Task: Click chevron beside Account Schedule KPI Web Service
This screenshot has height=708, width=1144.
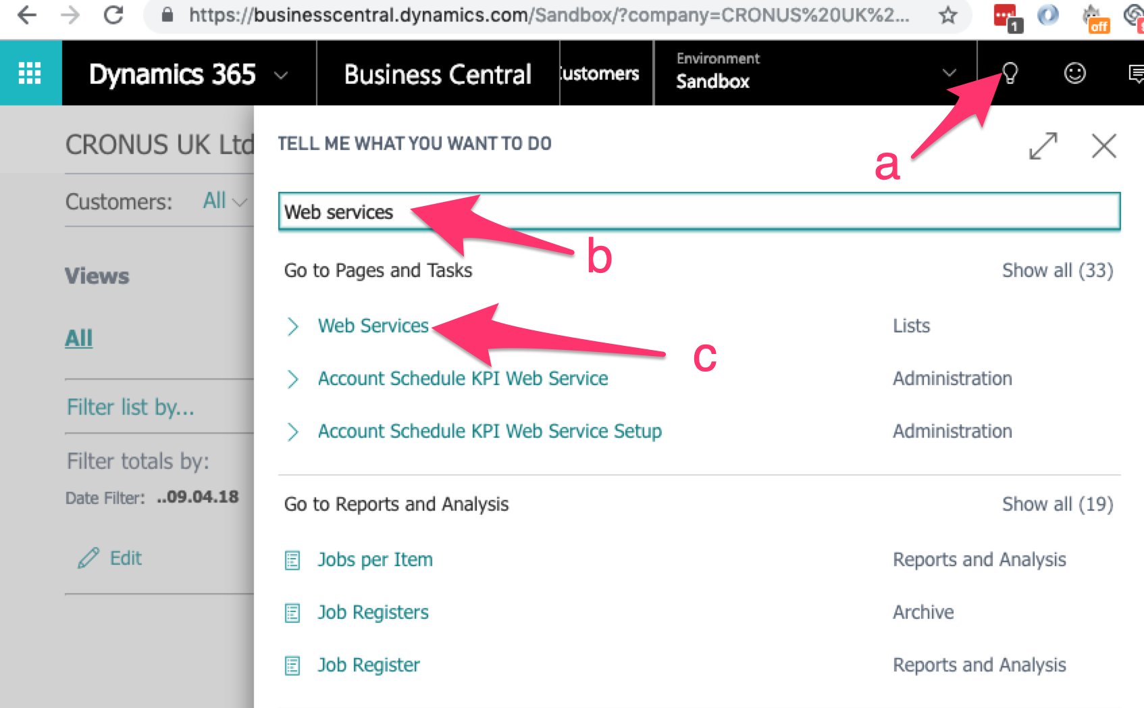Action: pyautogui.click(x=292, y=379)
